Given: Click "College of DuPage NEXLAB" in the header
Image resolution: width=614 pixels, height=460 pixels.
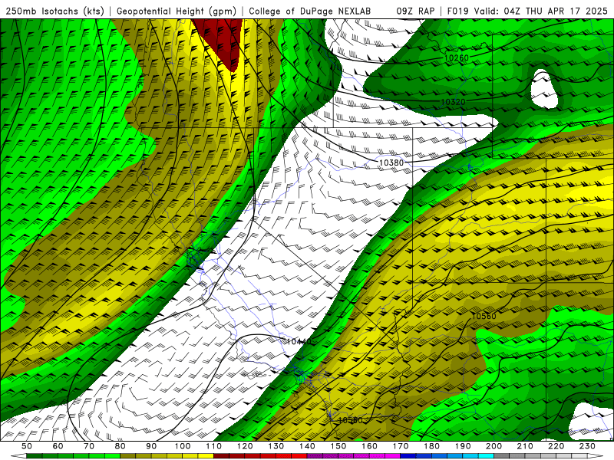Looking at the screenshot, I should 310,11.
